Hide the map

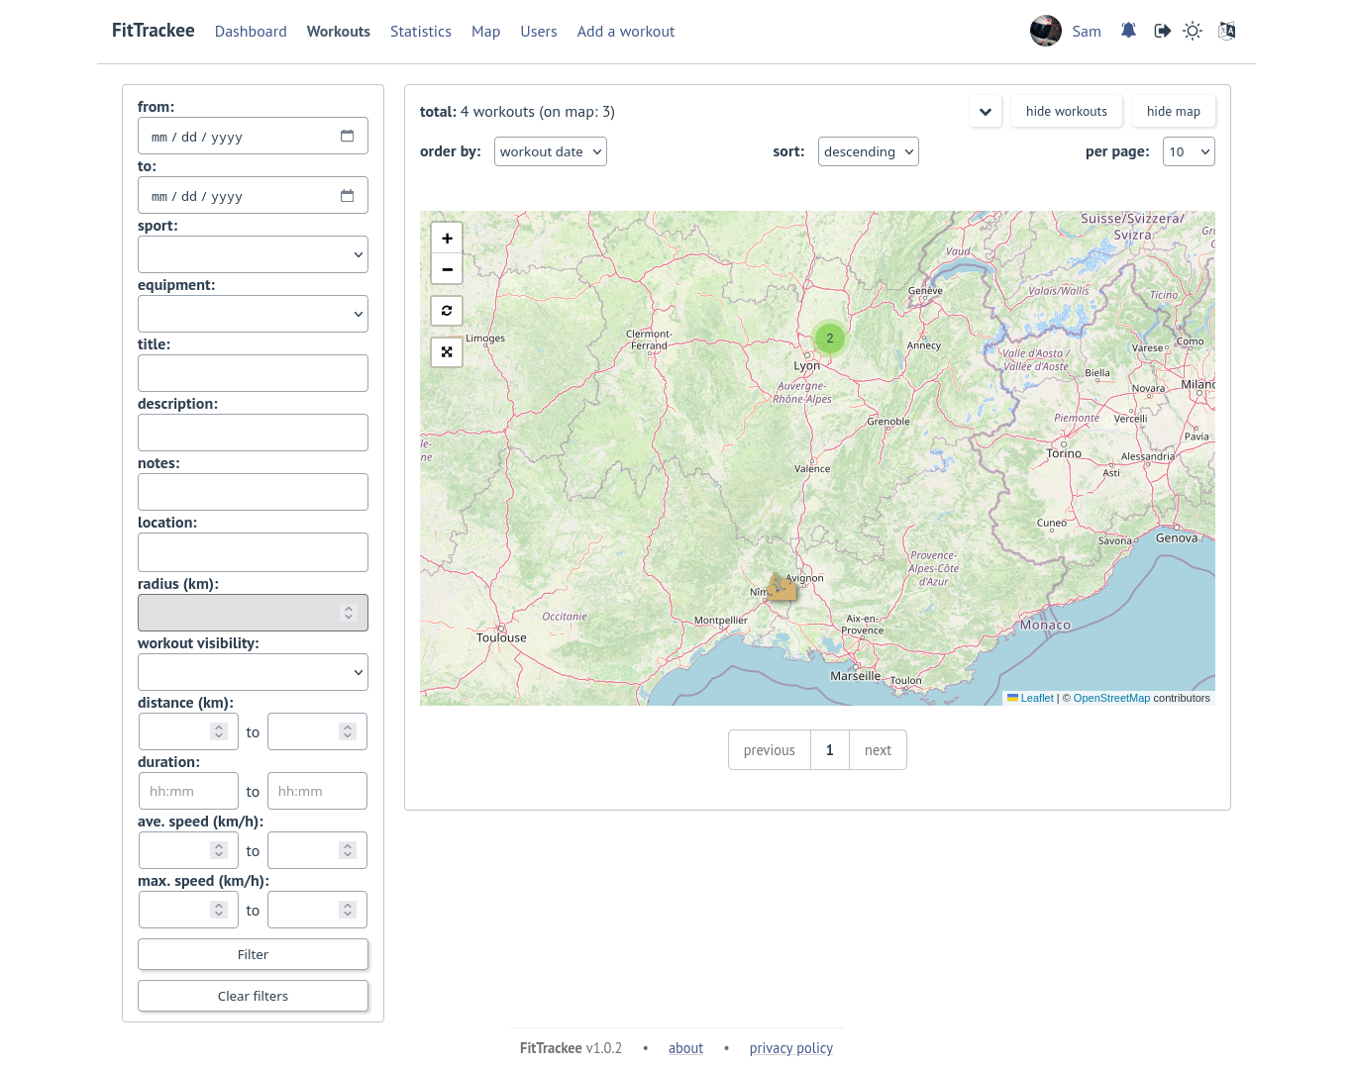(x=1174, y=111)
